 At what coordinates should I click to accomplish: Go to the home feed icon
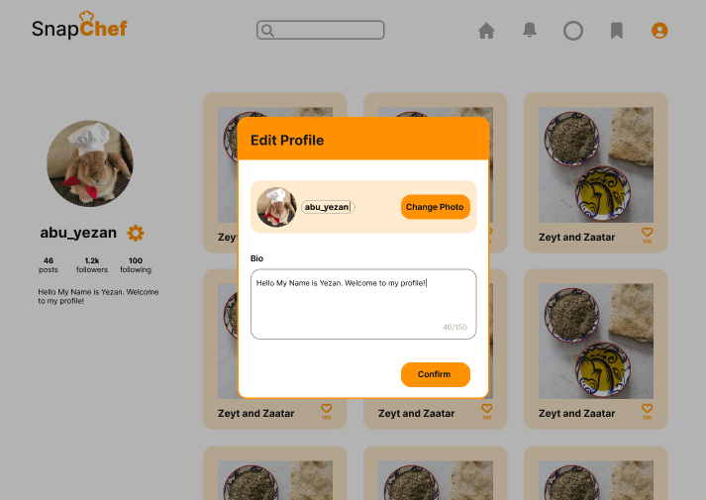coord(486,31)
